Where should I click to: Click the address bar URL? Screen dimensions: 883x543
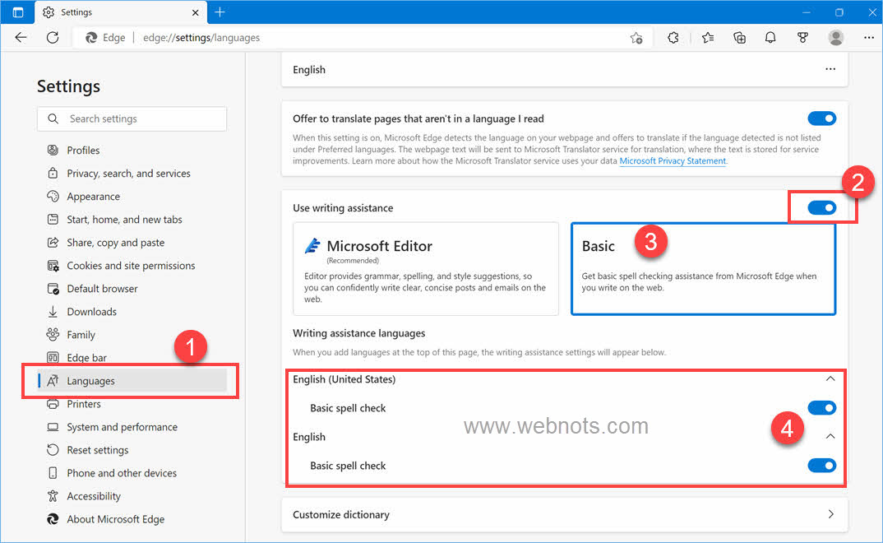pyautogui.click(x=201, y=38)
